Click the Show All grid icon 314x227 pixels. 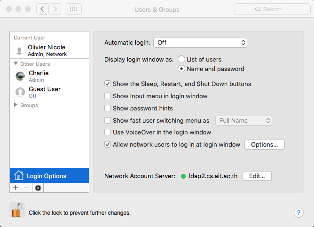[73, 9]
